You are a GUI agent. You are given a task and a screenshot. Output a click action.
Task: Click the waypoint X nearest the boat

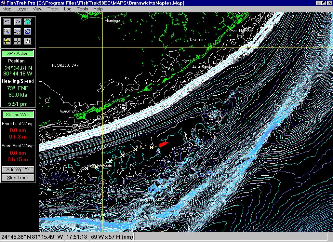pyautogui.click(x=152, y=147)
